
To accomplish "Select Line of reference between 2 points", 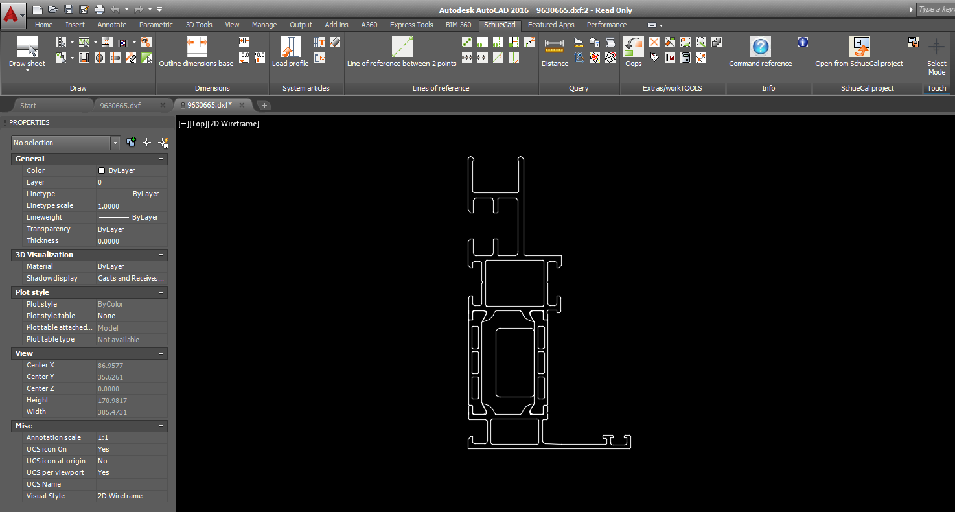I will pos(402,47).
